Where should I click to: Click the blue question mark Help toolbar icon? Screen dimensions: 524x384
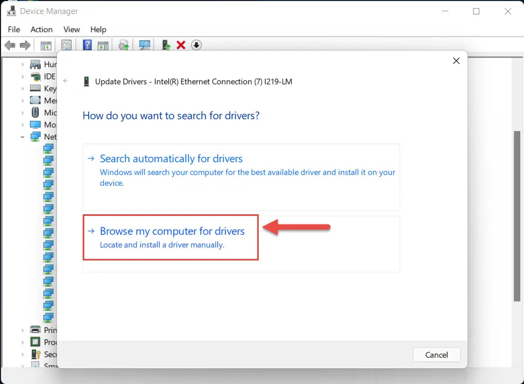click(x=87, y=45)
